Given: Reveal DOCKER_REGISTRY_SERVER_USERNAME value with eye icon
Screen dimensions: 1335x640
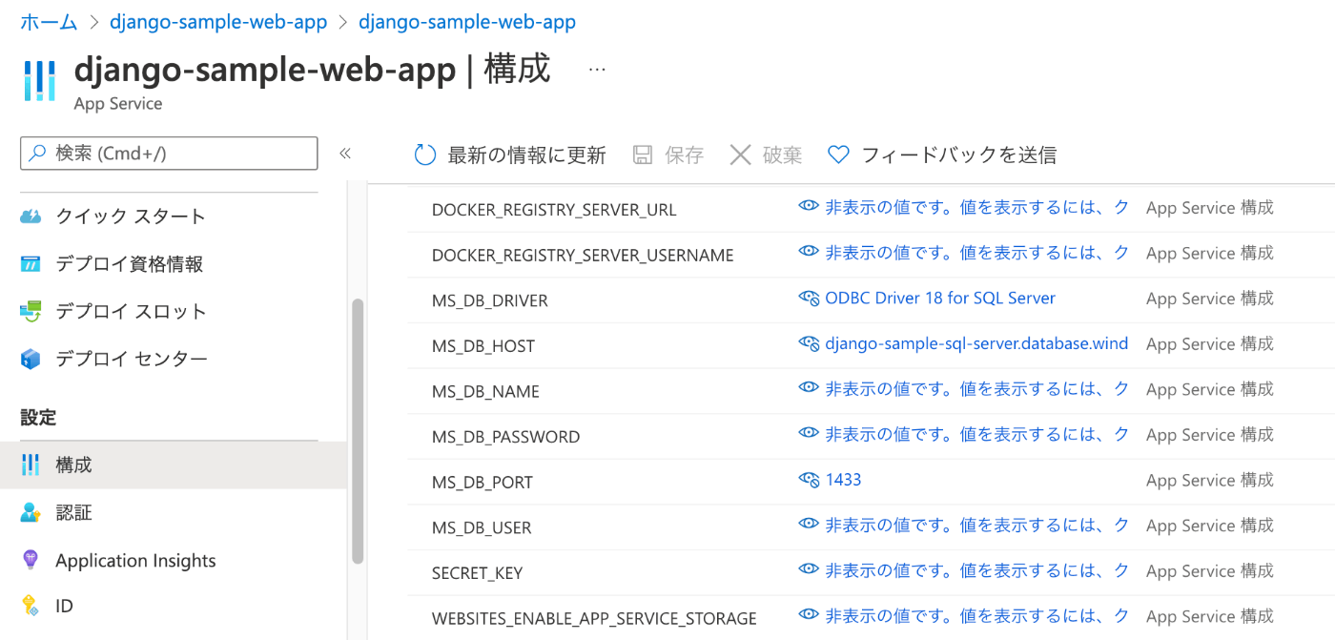Looking at the screenshot, I should pos(809,253).
